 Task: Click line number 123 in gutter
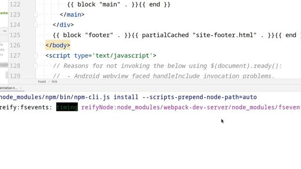(15, 15)
